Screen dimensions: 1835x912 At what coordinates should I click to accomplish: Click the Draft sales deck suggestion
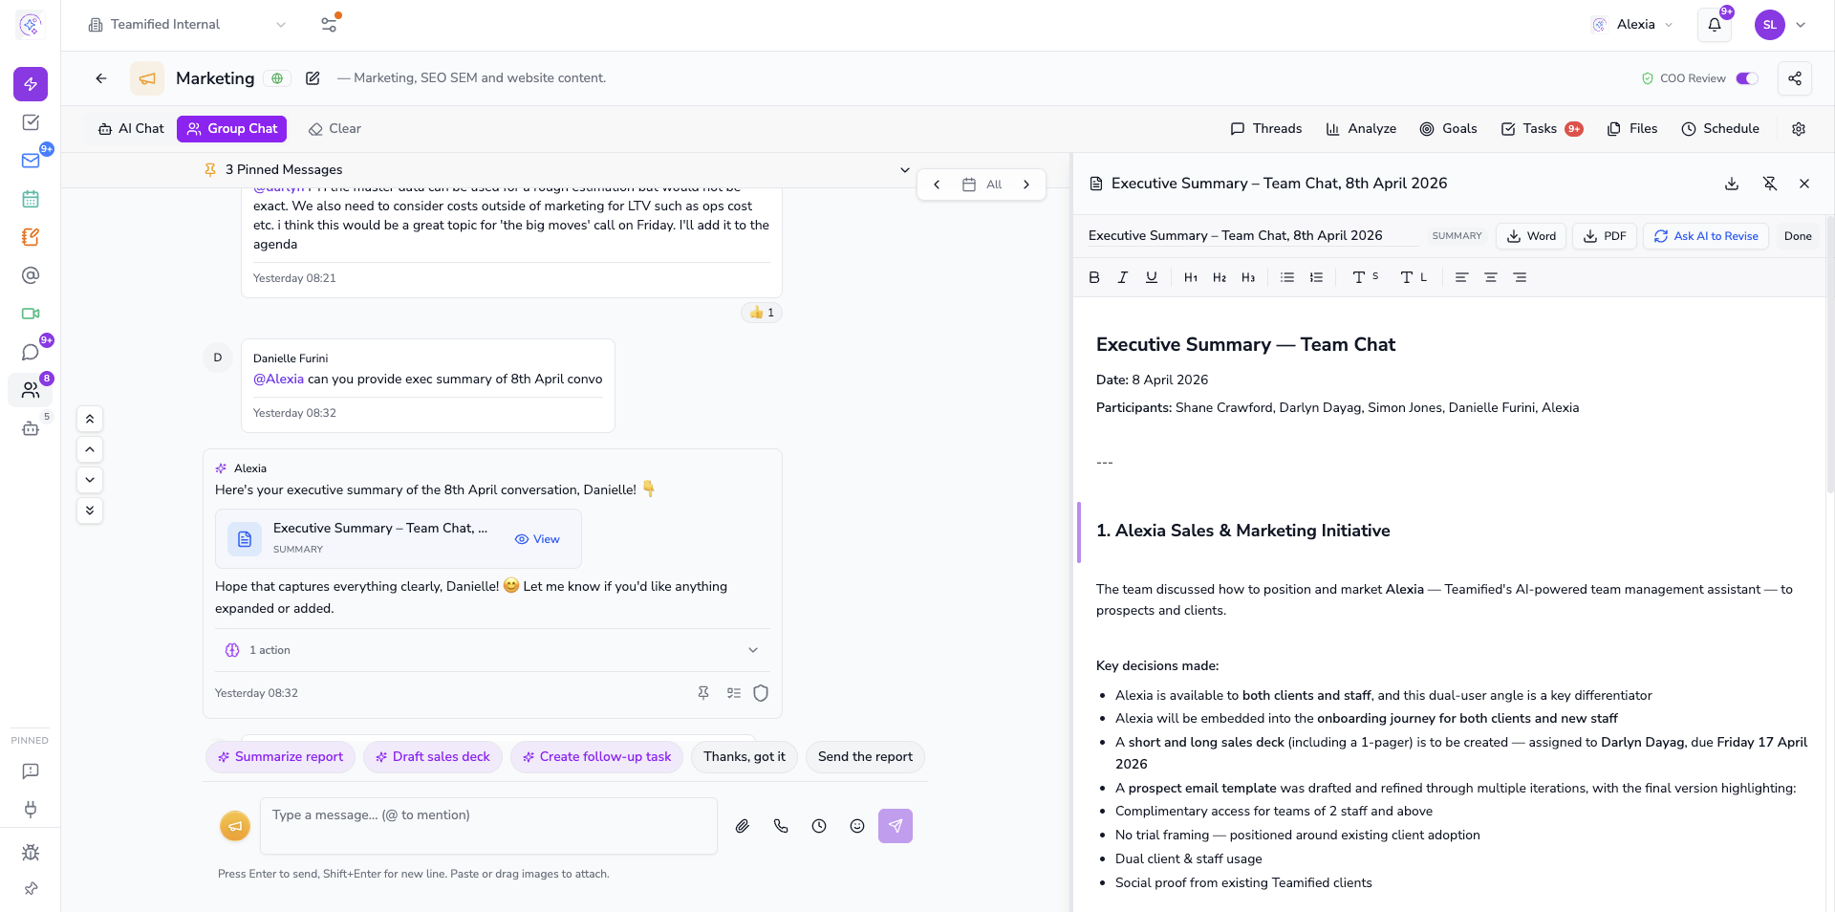[x=433, y=757]
